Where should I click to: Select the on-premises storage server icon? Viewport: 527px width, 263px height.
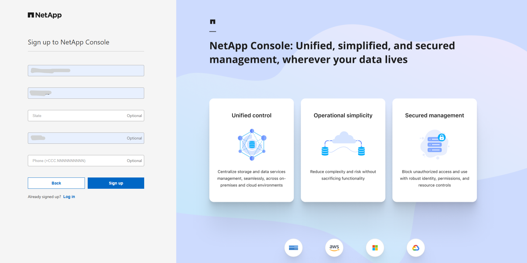[x=293, y=248]
